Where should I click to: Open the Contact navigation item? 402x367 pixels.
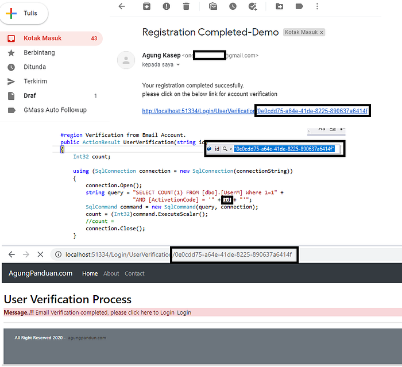pyautogui.click(x=134, y=273)
